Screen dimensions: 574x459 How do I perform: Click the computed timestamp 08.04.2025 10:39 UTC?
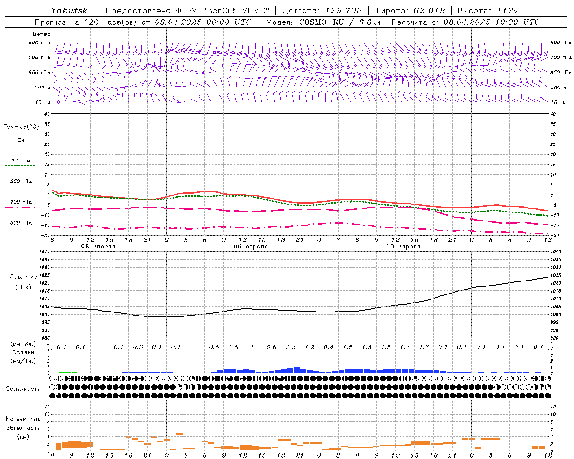491,22
